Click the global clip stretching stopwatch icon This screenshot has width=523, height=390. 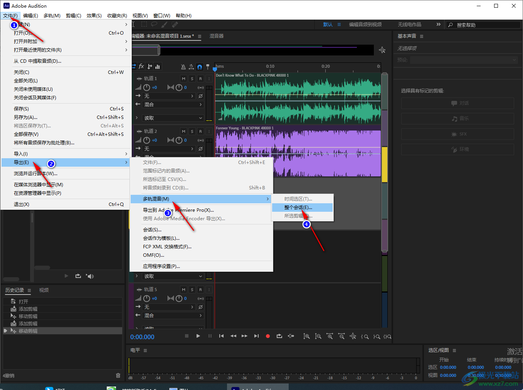tap(191, 67)
